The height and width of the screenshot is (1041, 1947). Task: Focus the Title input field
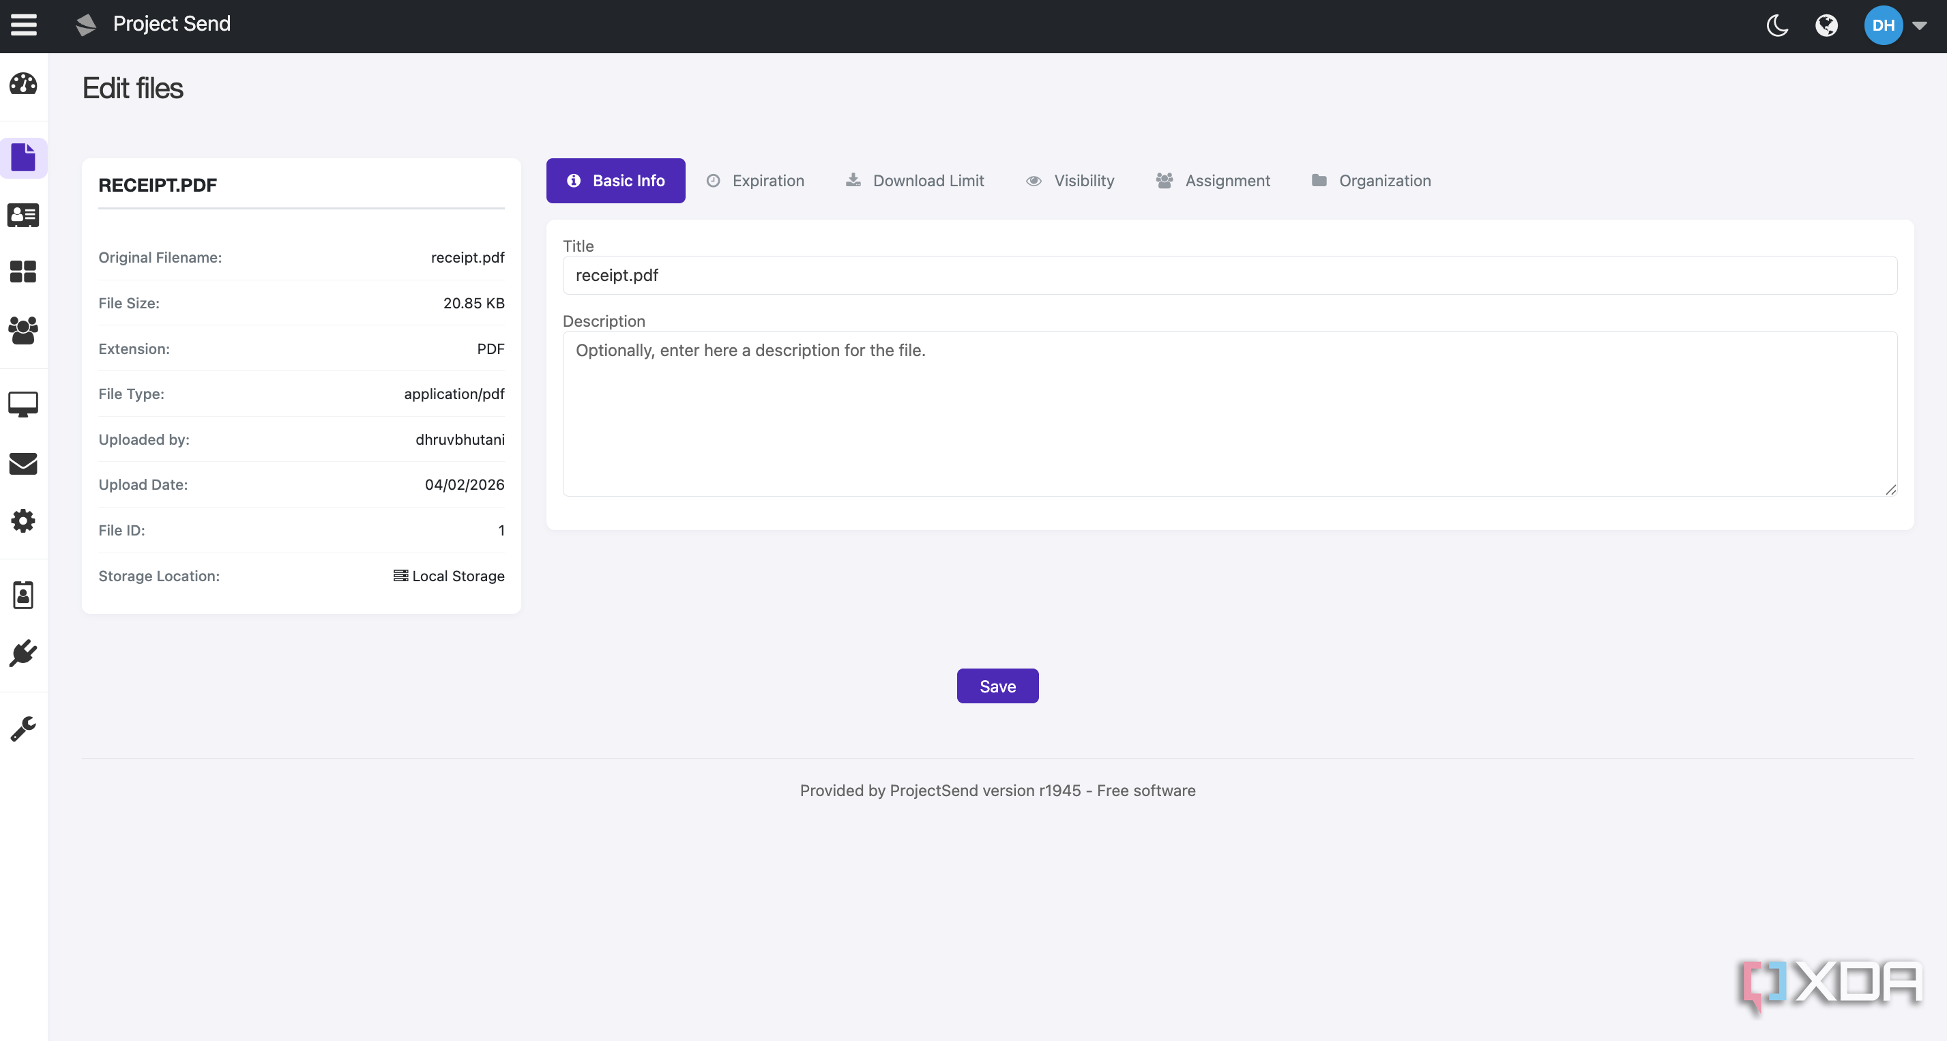coord(1230,275)
